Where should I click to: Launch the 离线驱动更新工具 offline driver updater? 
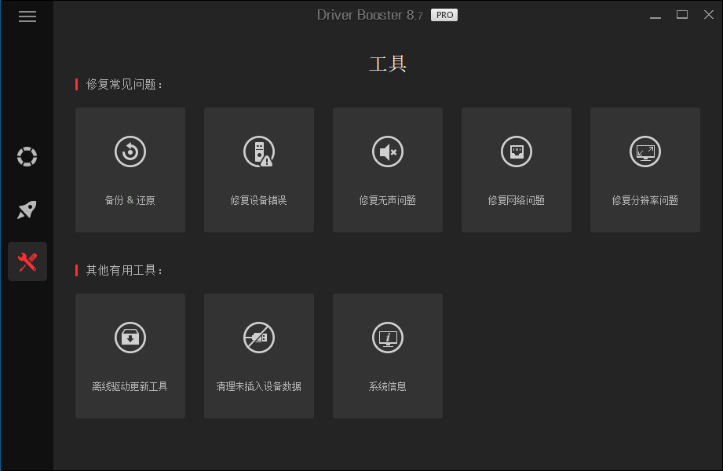click(130, 356)
